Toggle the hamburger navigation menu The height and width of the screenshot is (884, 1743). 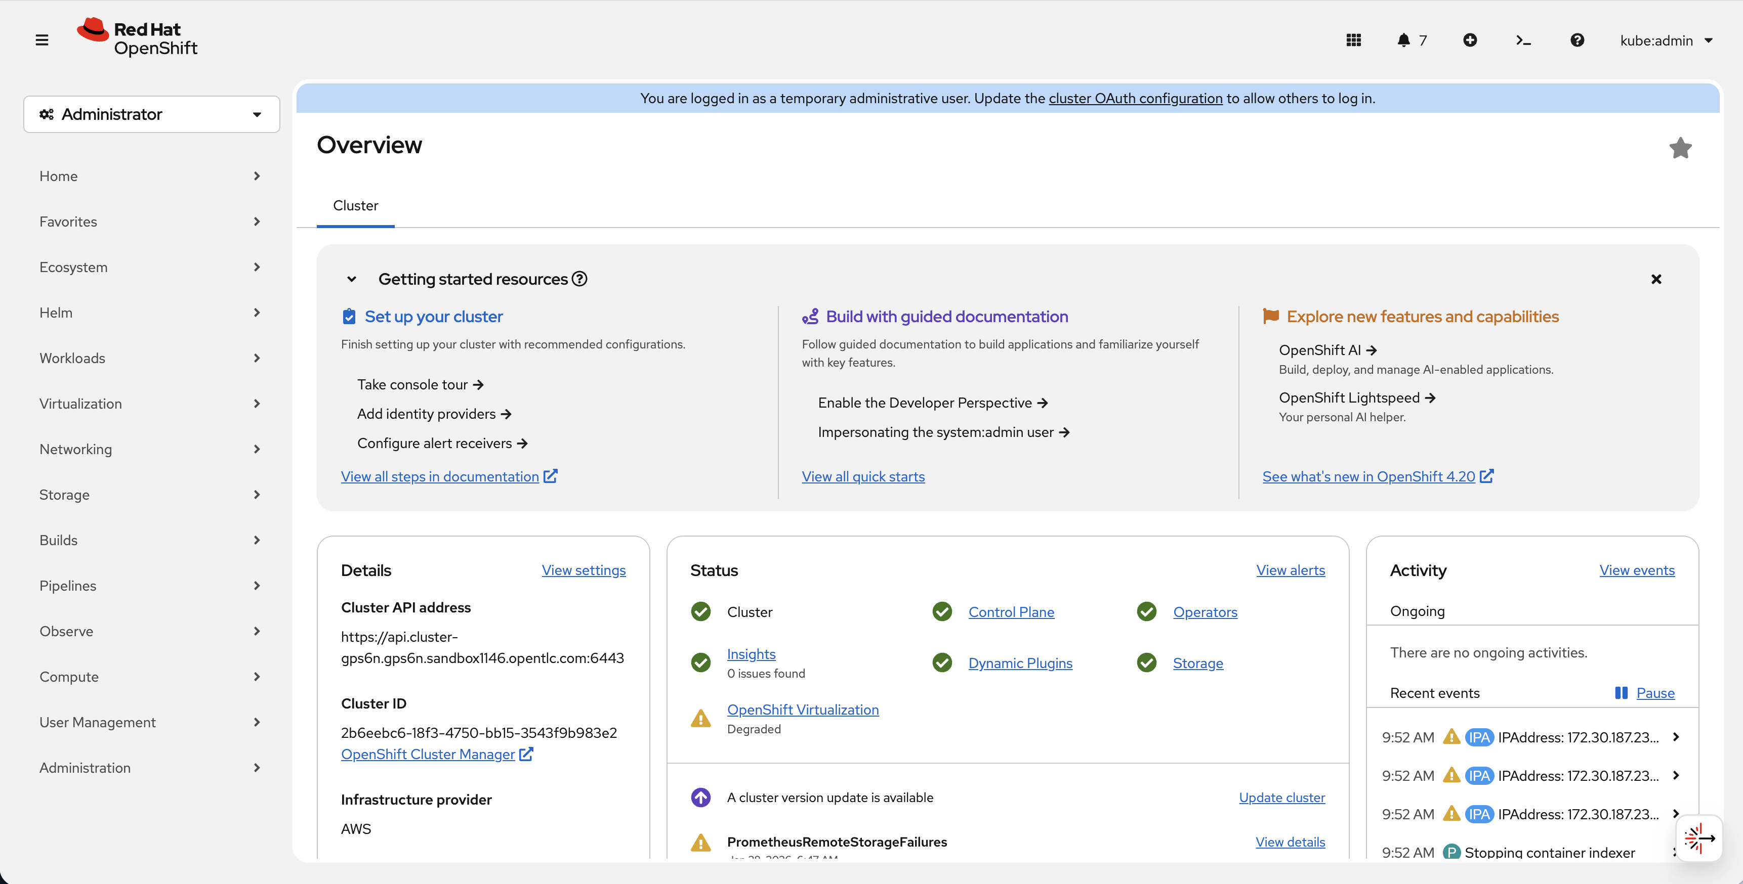pyautogui.click(x=42, y=40)
